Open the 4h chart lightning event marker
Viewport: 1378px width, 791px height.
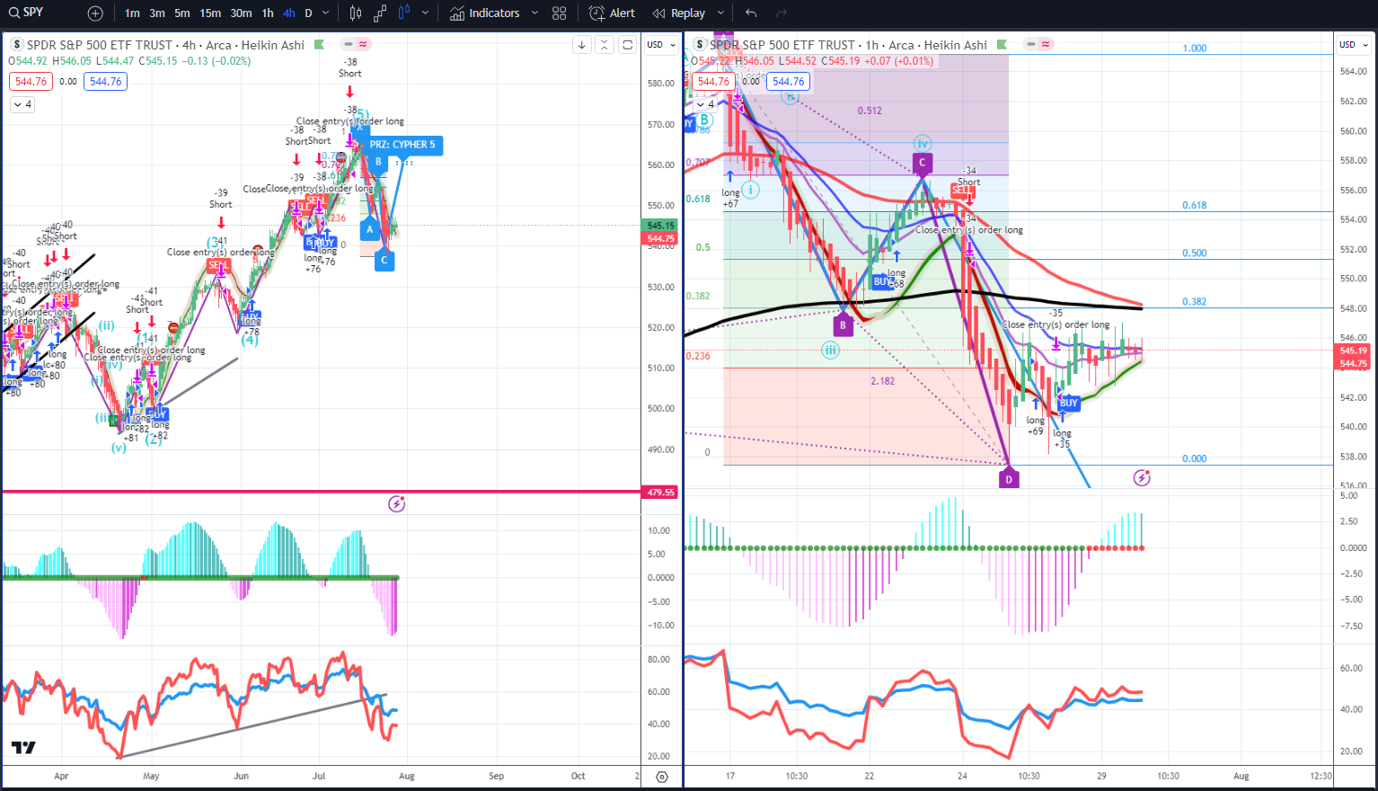coord(397,504)
